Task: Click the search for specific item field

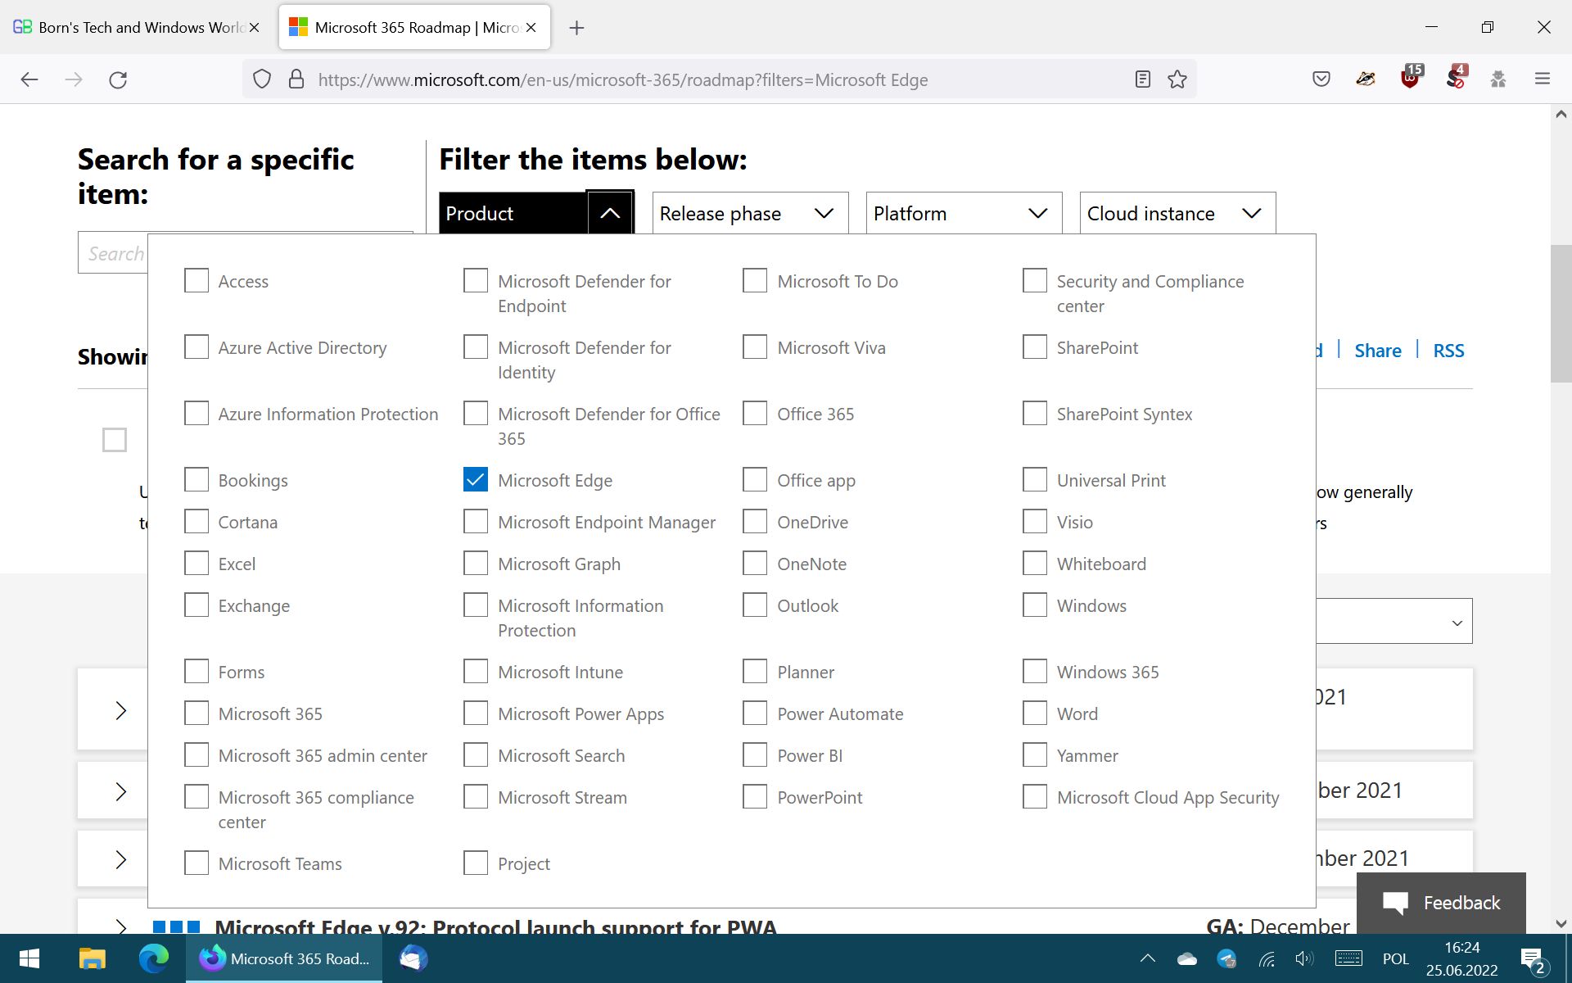Action: coord(114,253)
